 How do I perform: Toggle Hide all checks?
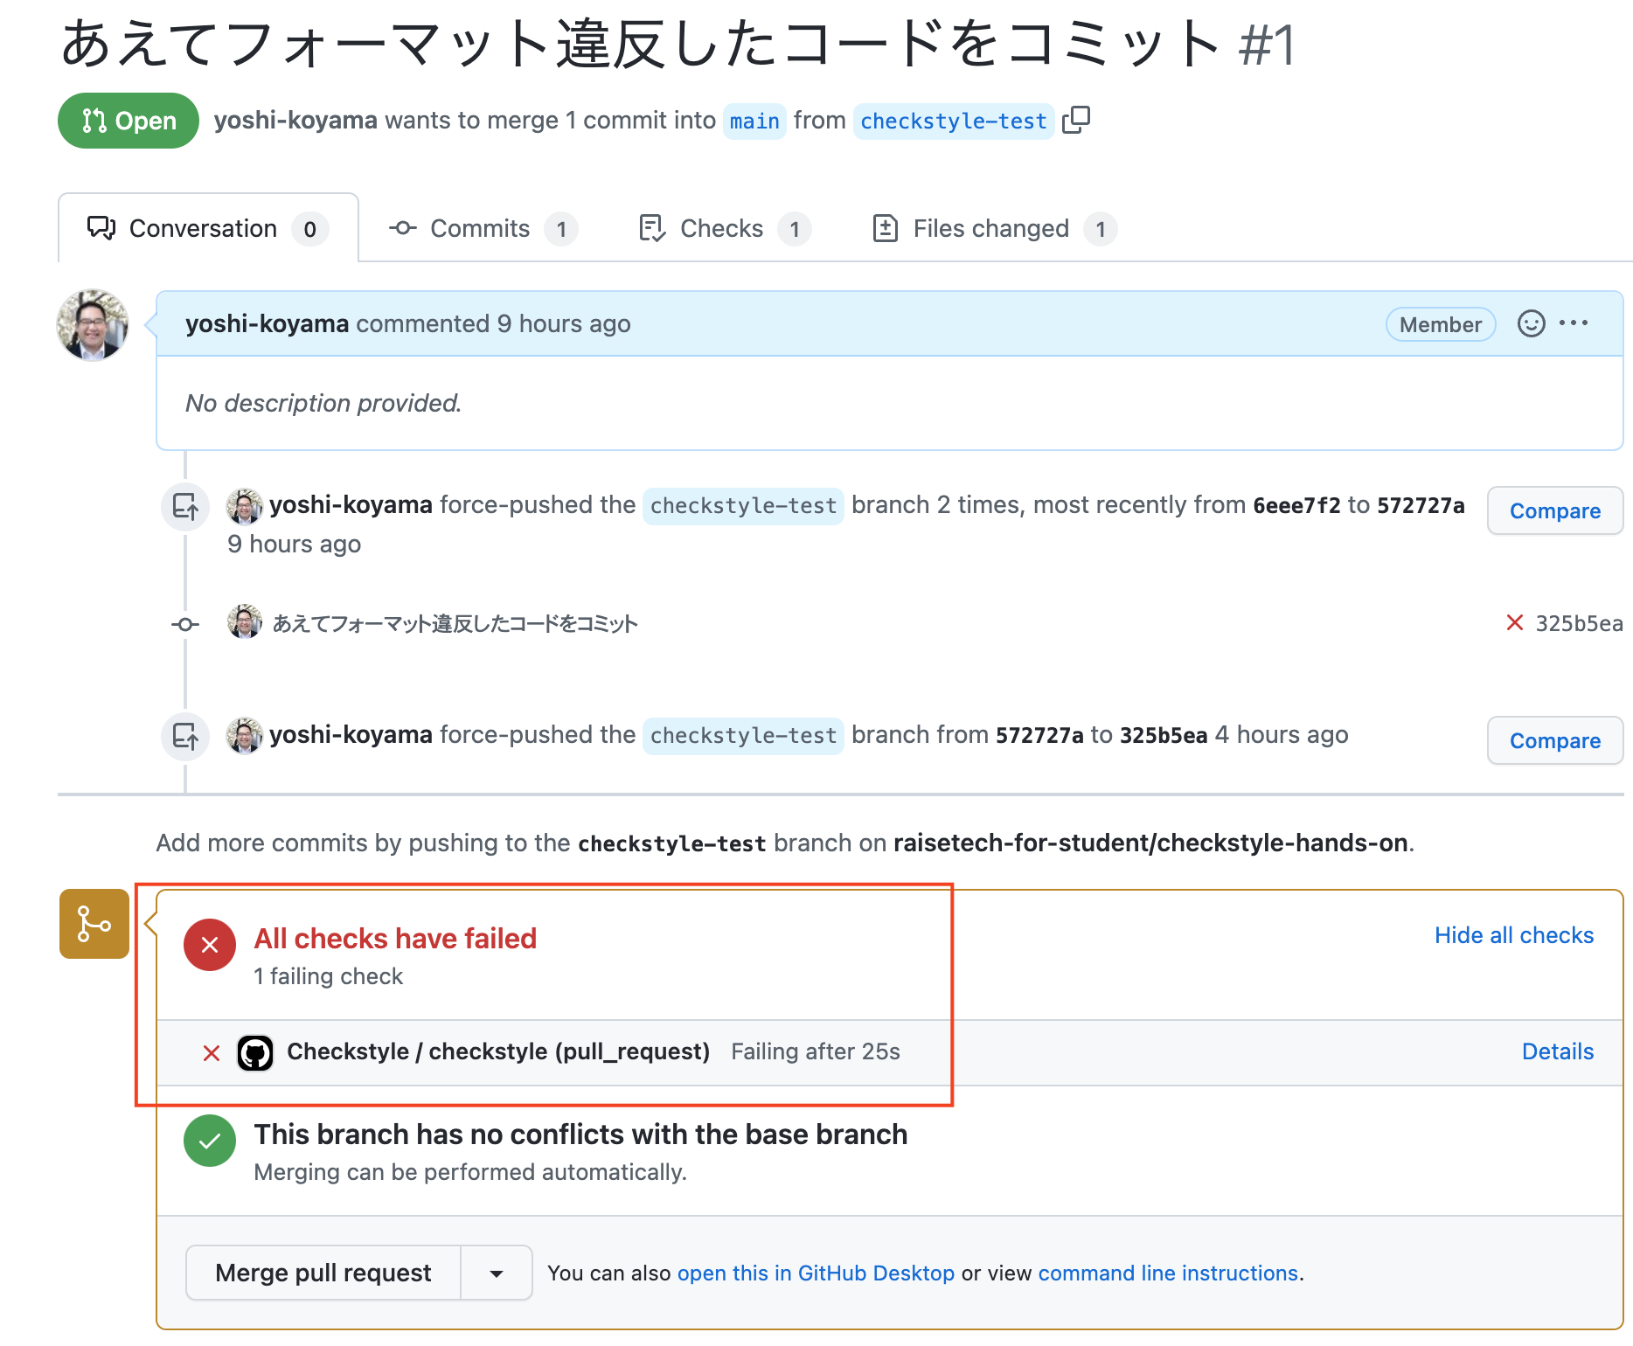(1513, 935)
